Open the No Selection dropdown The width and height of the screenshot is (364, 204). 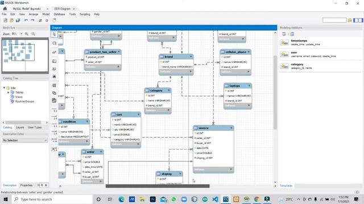click(25, 141)
